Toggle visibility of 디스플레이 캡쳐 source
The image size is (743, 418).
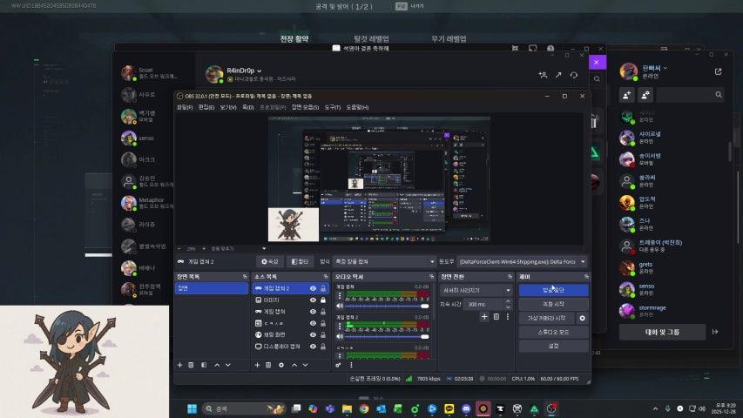pos(313,347)
